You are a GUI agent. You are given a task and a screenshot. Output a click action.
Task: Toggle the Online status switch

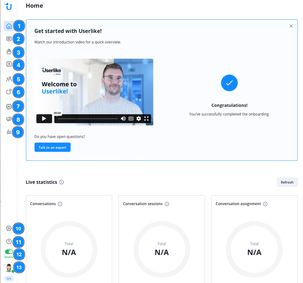point(9,252)
